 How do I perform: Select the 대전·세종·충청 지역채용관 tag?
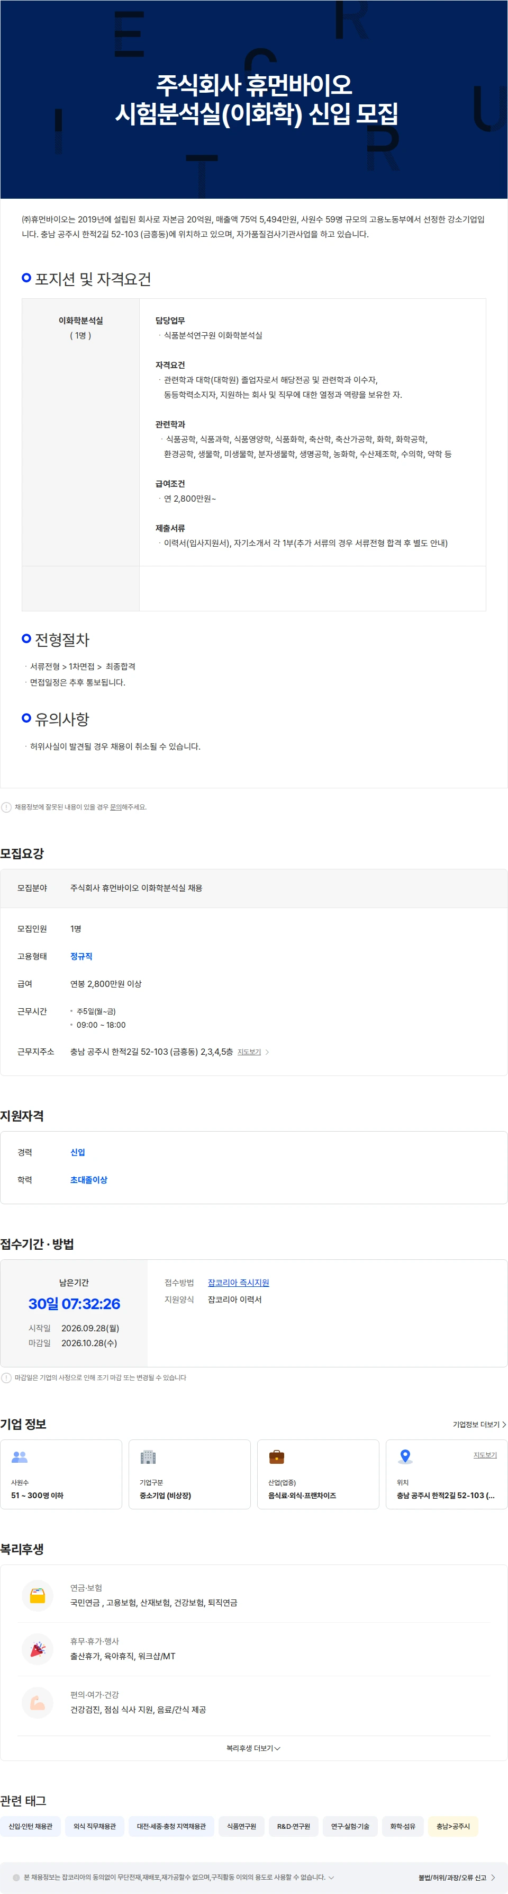171,1826
